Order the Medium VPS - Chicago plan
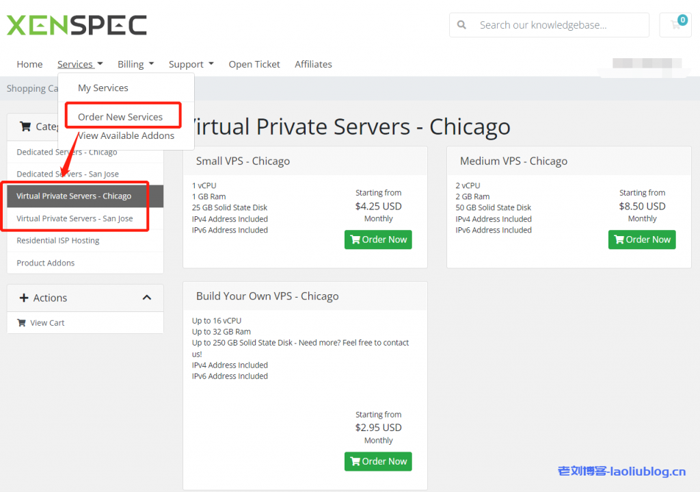 642,239
